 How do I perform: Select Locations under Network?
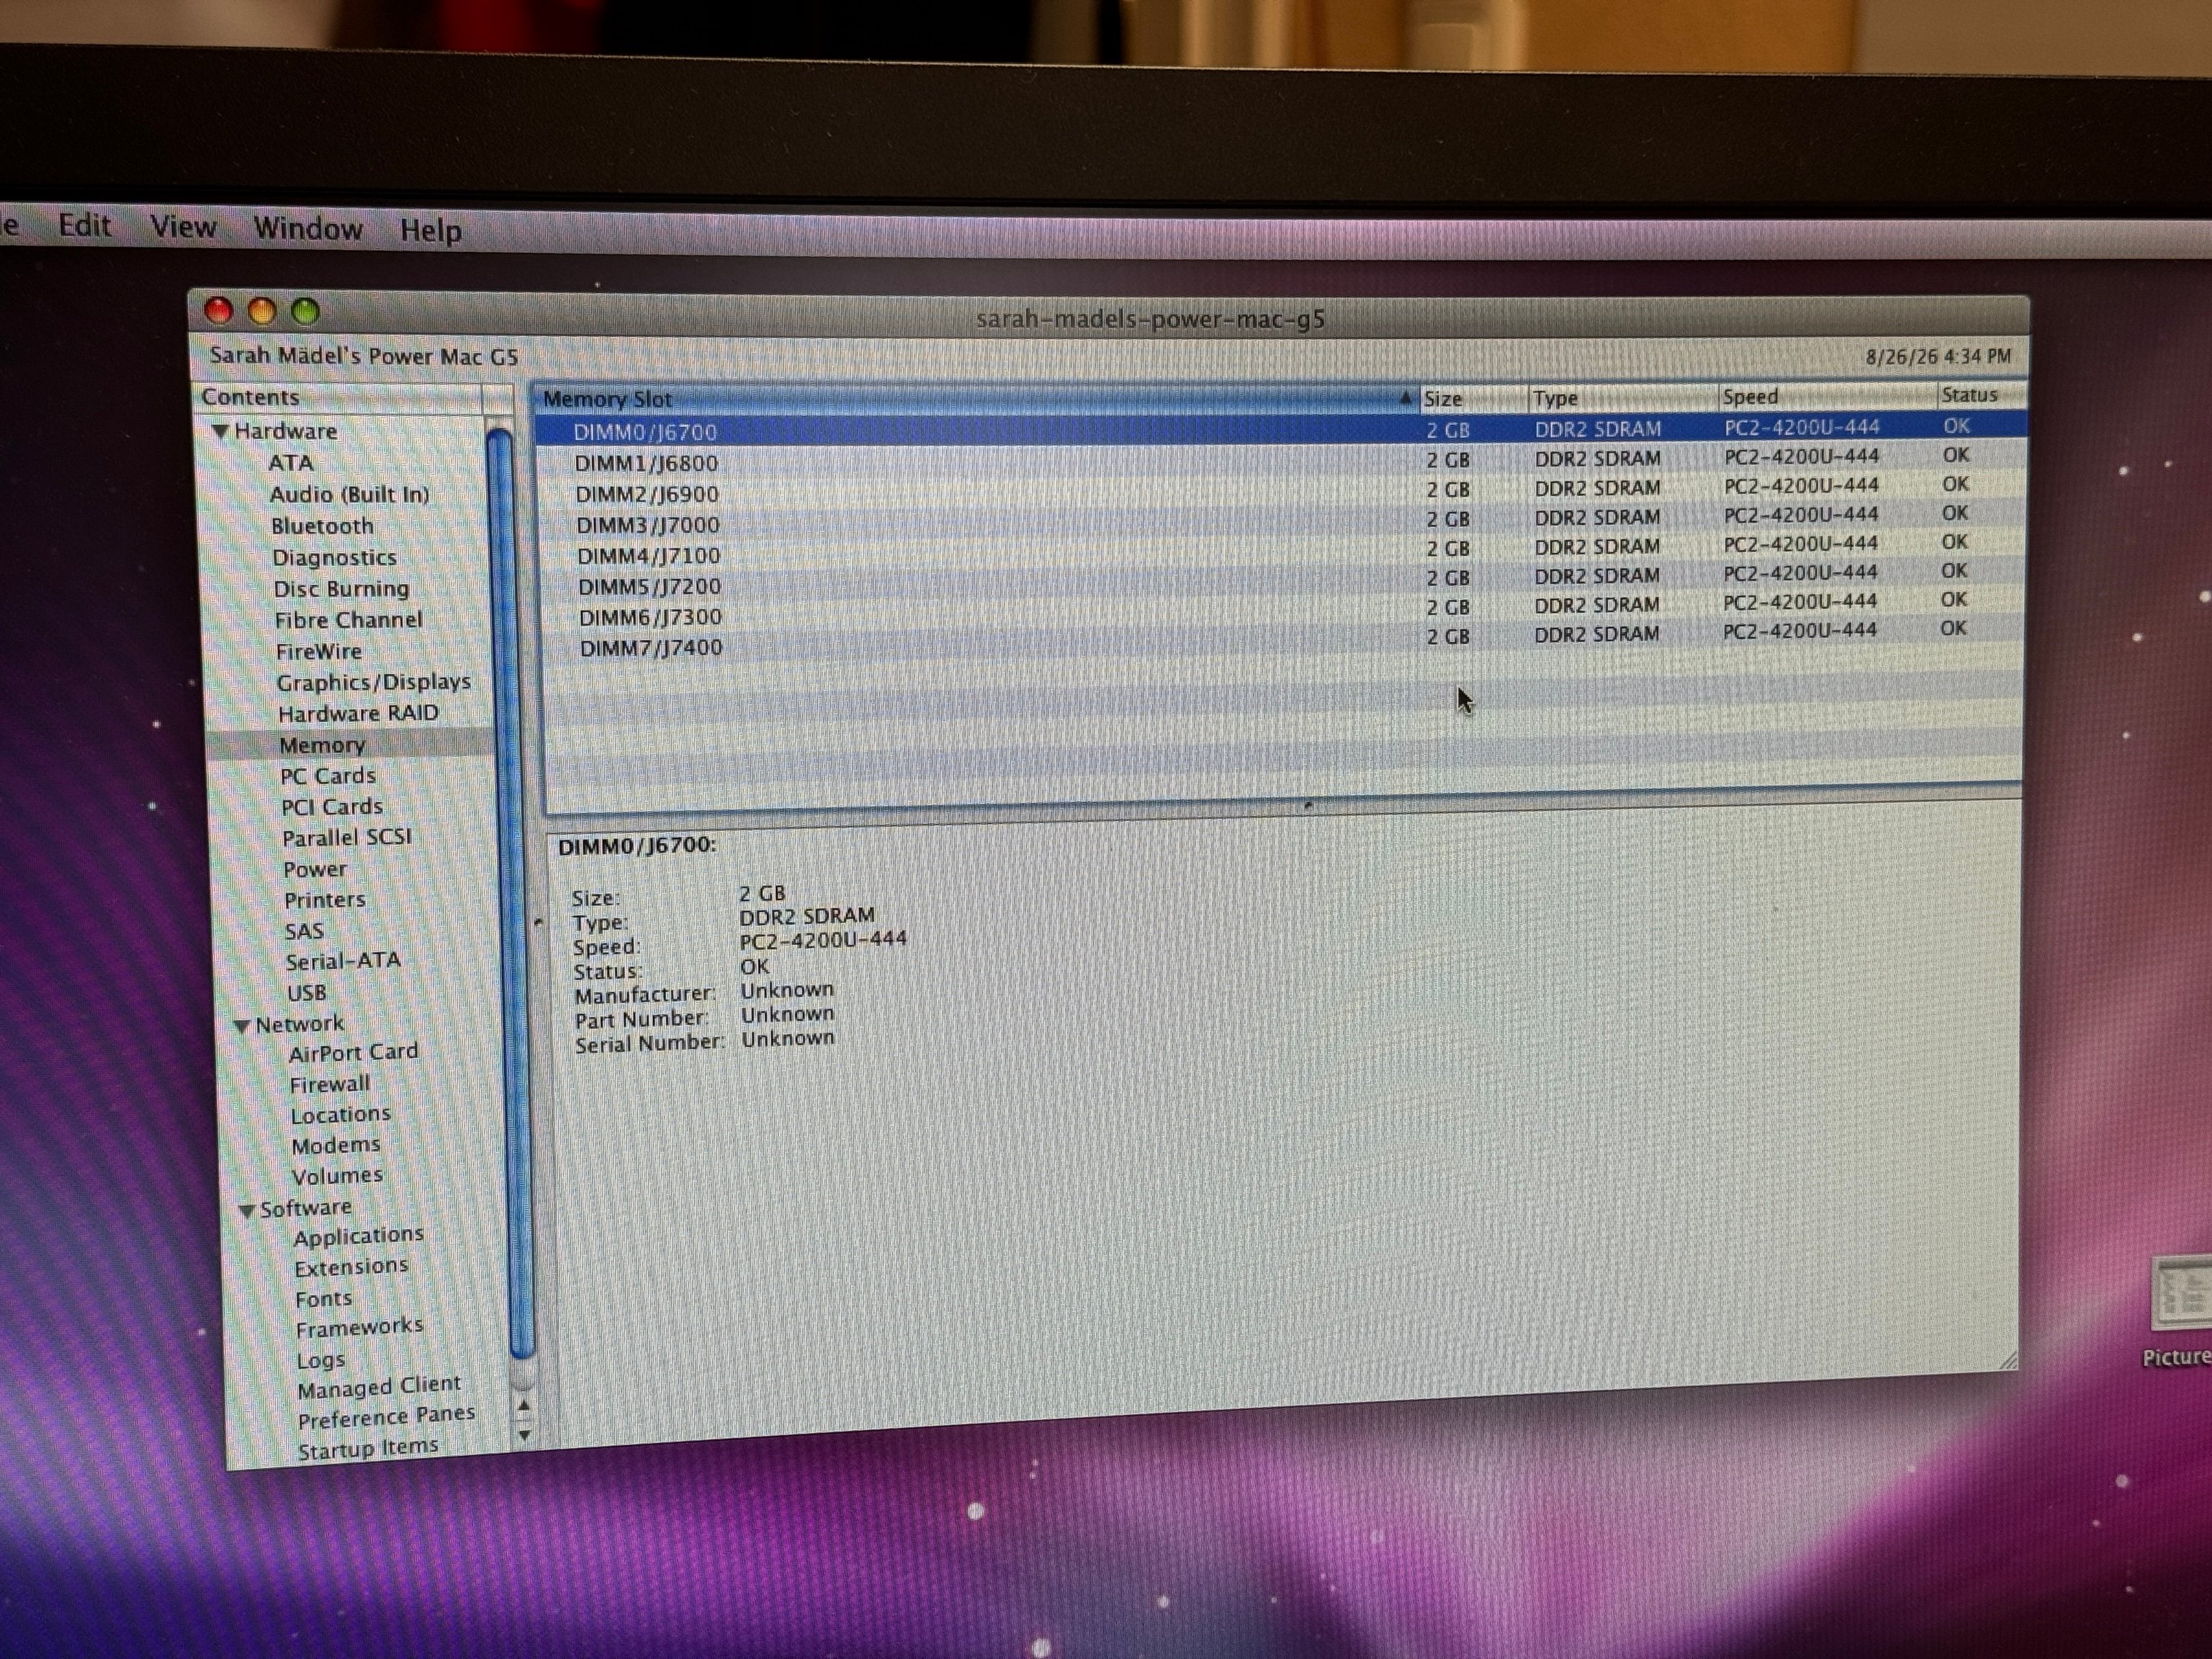tap(340, 1114)
